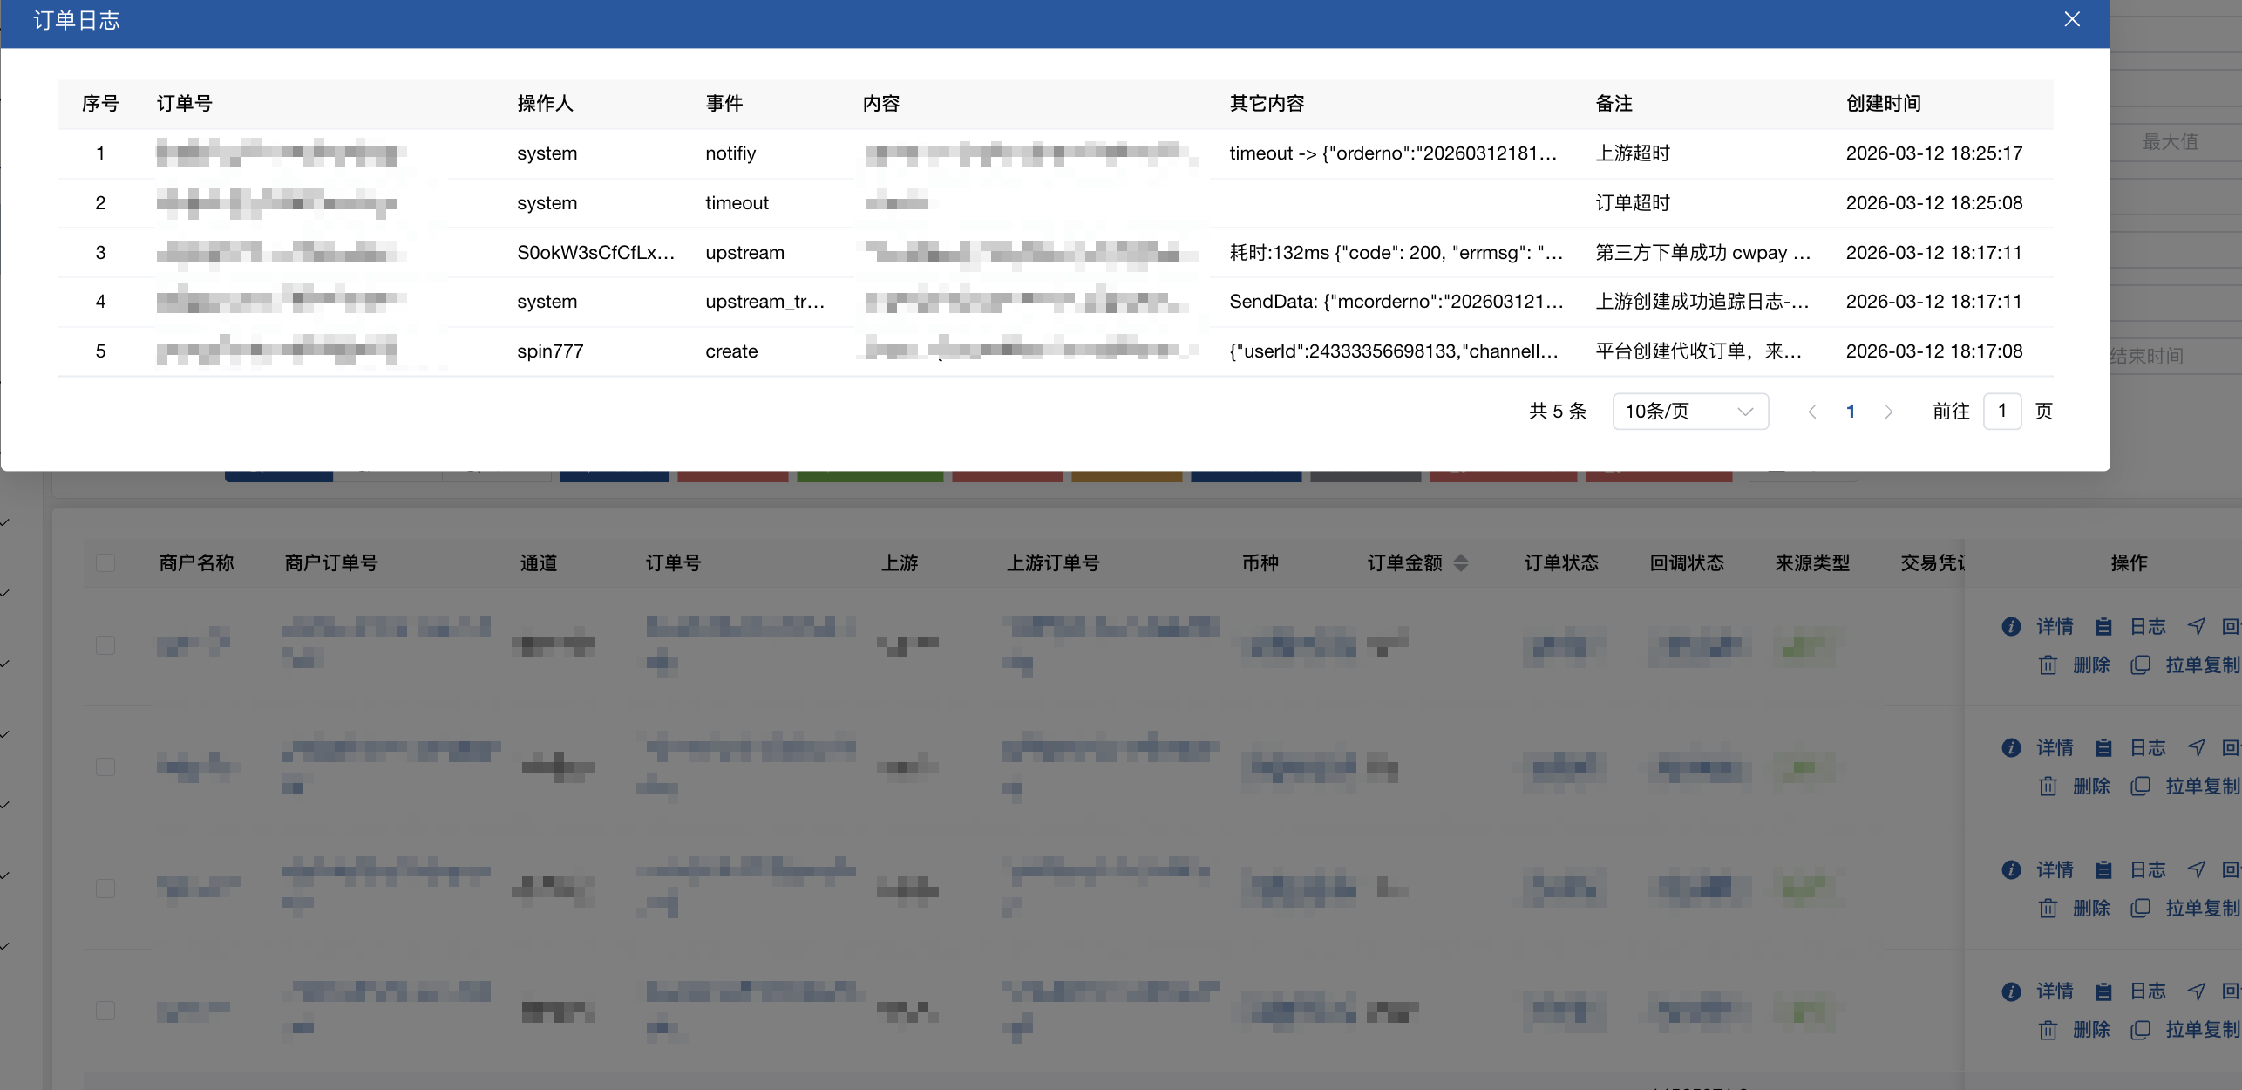Click the info icon in third order row

pos(2011,869)
